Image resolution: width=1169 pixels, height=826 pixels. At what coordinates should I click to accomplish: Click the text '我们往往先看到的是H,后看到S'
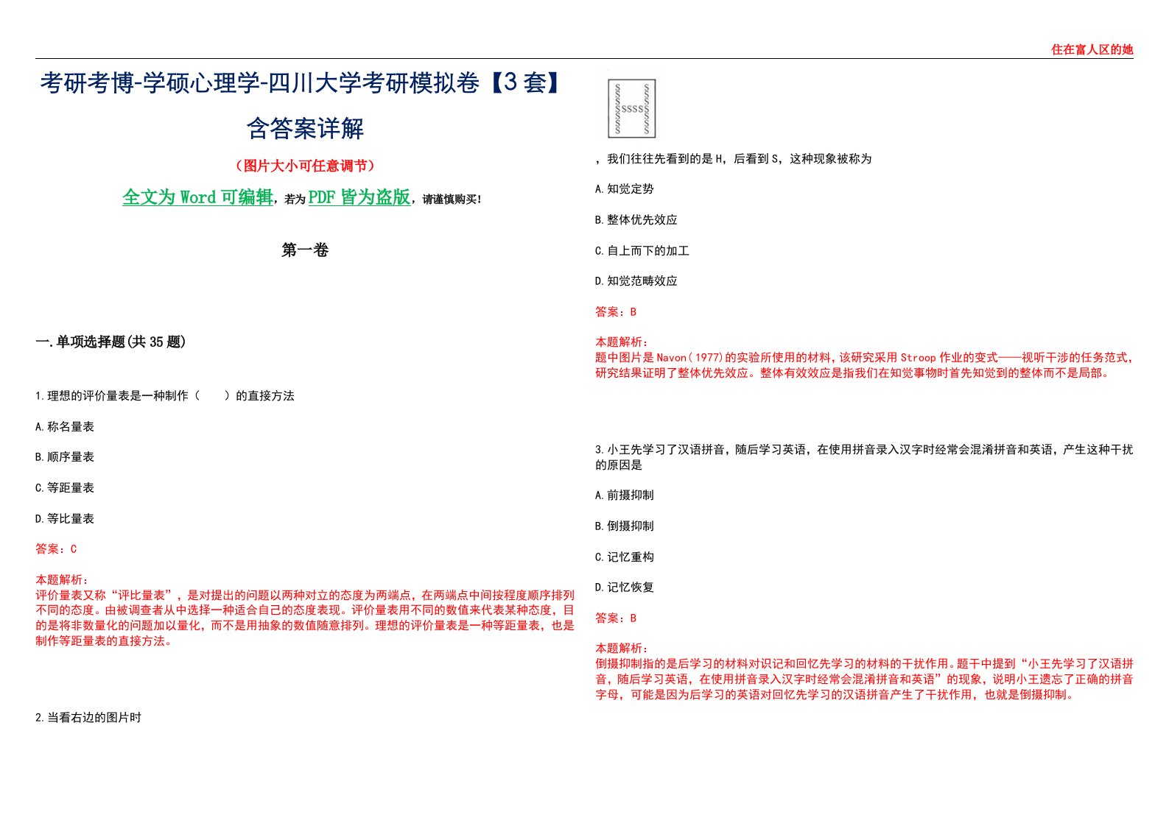tap(694, 159)
